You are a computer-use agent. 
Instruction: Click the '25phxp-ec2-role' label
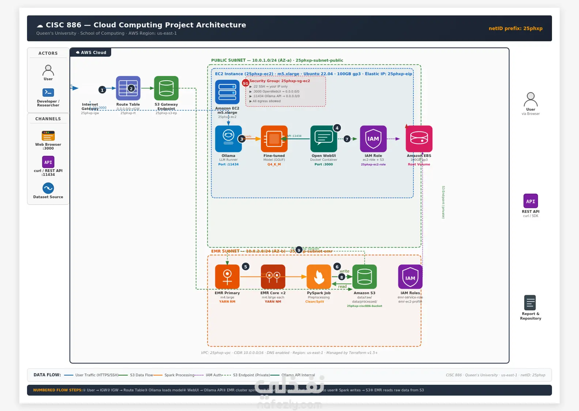[x=373, y=164]
